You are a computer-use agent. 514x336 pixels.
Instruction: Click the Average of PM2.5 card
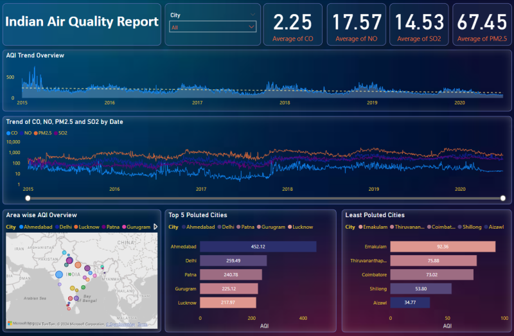483,25
